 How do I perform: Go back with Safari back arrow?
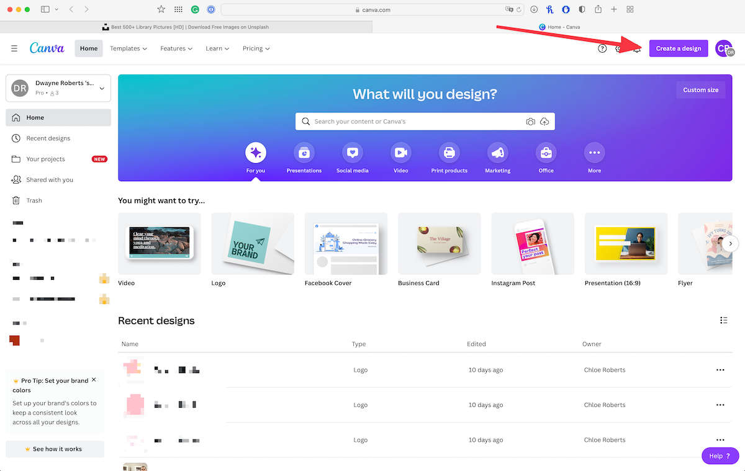[71, 9]
